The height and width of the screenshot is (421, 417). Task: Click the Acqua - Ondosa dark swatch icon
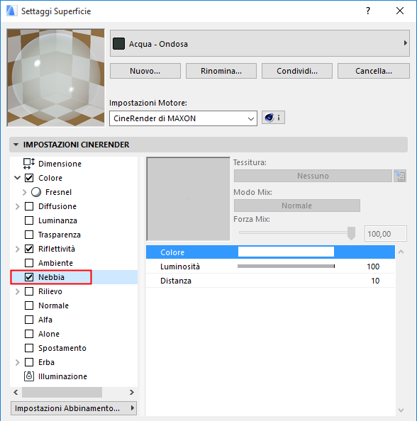[118, 44]
